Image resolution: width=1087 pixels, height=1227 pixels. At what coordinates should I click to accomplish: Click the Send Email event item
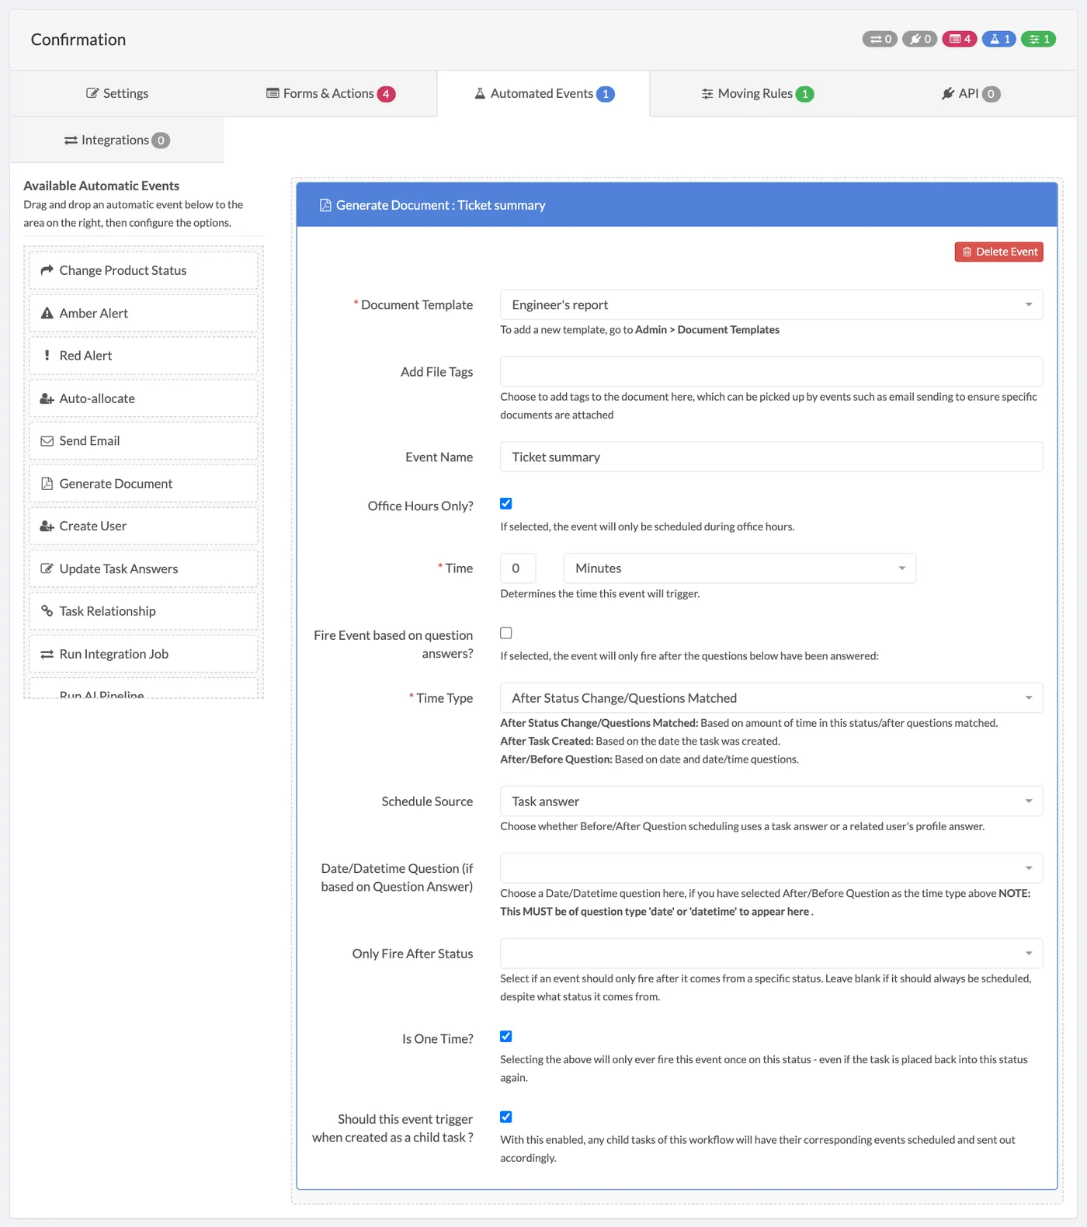[x=144, y=441]
